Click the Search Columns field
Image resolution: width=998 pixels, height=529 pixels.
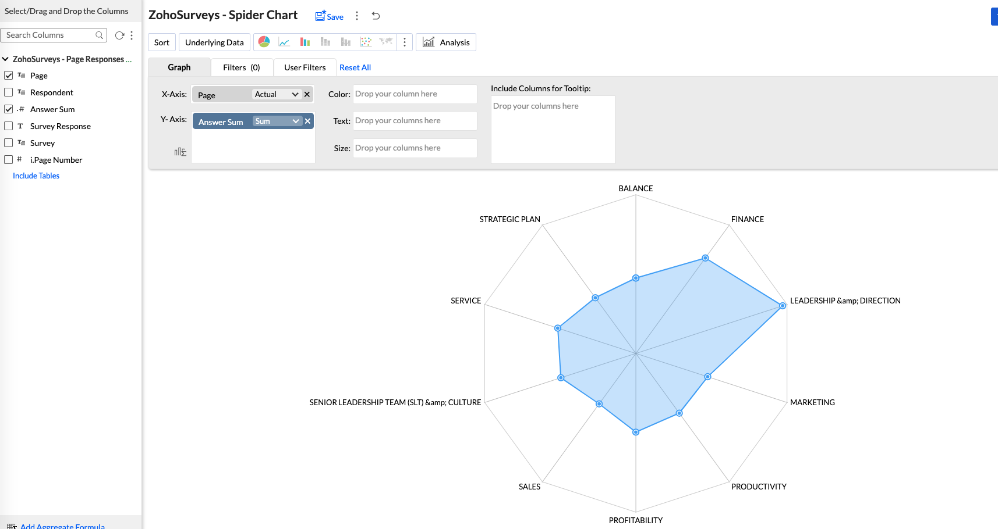point(49,35)
